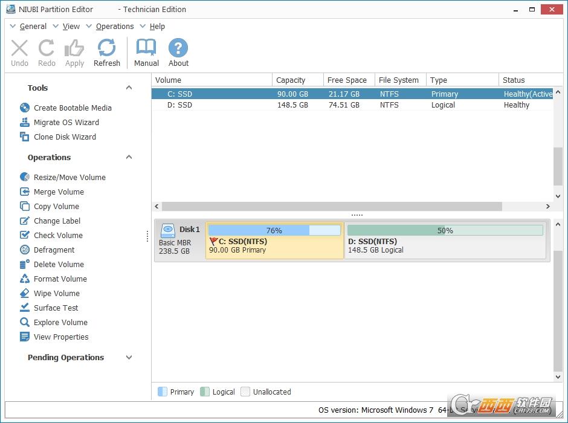The image size is (568, 423).
Task: Sort by the Volume column header
Action: click(x=212, y=80)
